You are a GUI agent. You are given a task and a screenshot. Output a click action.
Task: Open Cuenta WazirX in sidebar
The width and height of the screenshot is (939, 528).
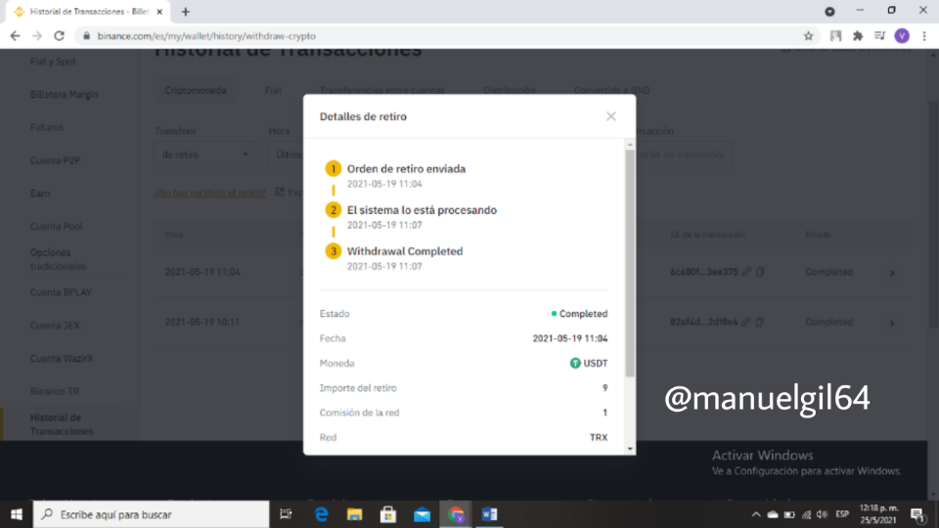62,358
